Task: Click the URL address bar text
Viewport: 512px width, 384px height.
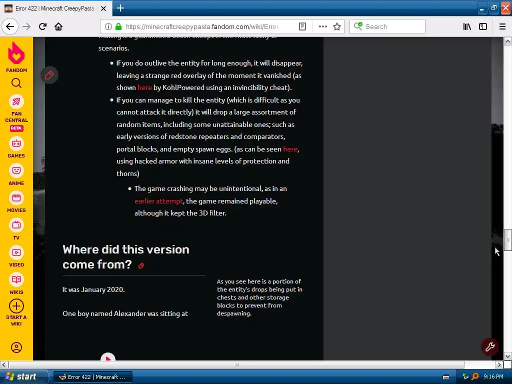Action: [x=202, y=26]
